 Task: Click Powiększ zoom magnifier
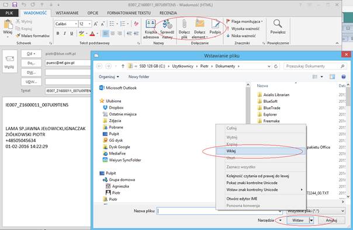(278, 27)
